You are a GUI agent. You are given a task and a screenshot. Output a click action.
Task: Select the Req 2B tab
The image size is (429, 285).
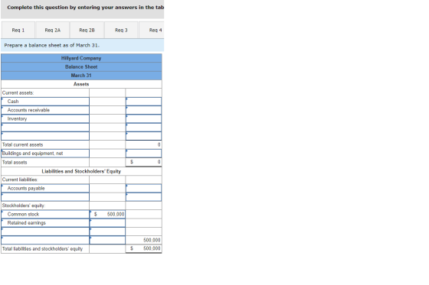tap(87, 30)
